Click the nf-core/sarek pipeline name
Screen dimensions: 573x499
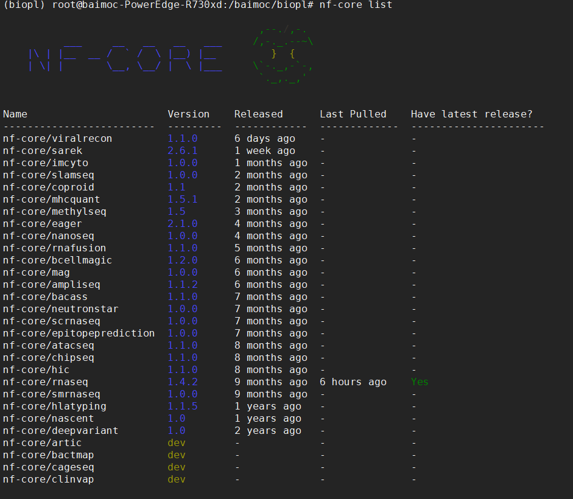click(43, 150)
